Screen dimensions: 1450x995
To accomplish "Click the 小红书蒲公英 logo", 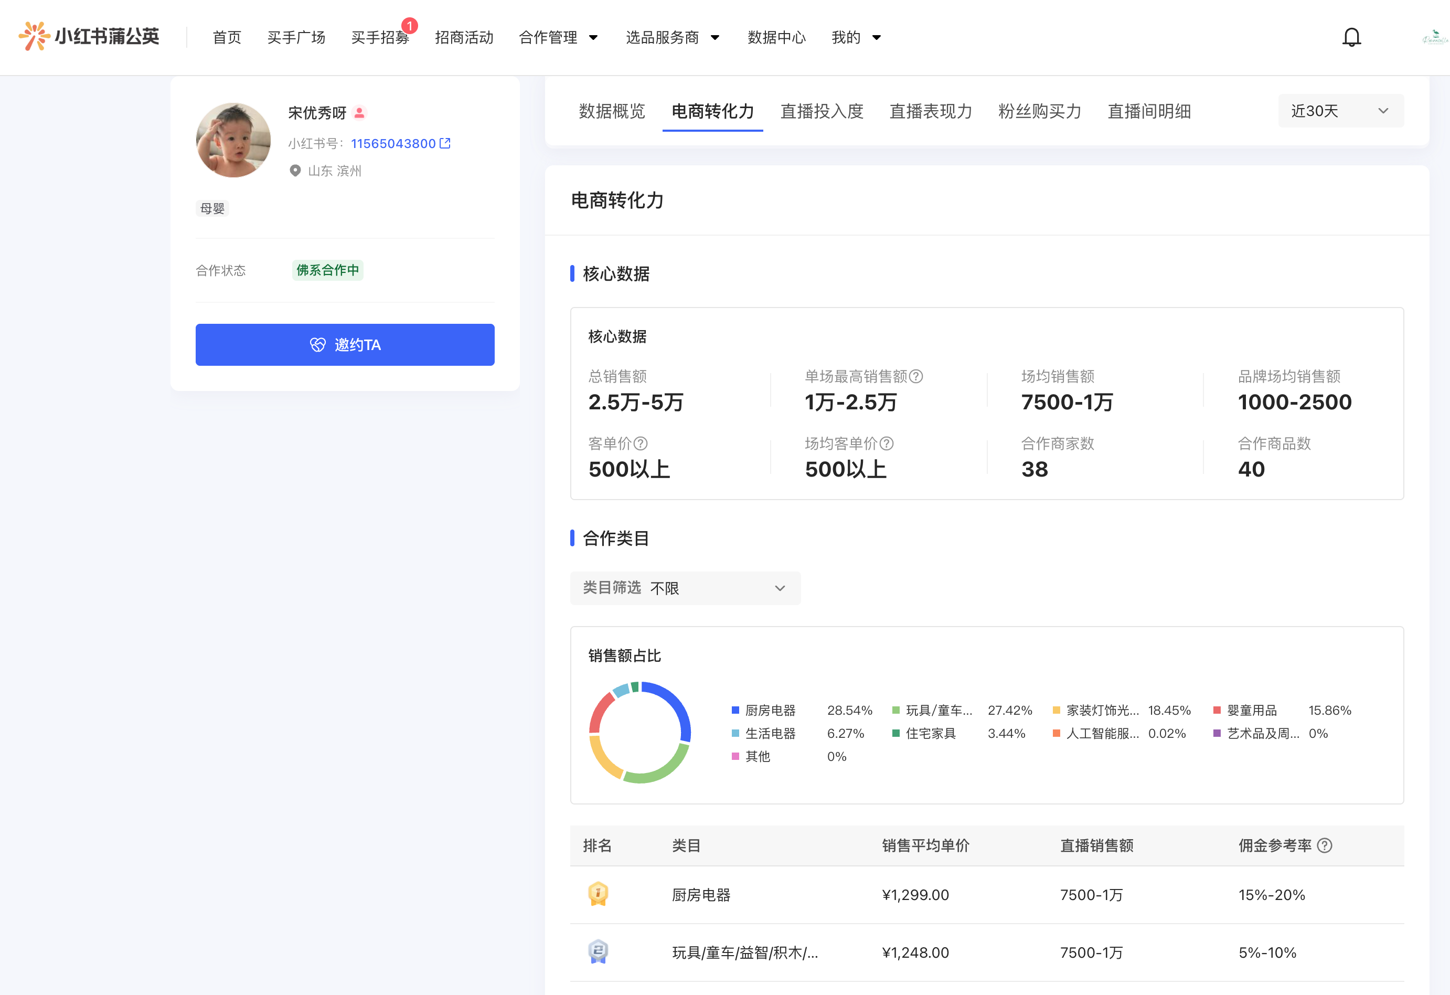I will [x=89, y=36].
